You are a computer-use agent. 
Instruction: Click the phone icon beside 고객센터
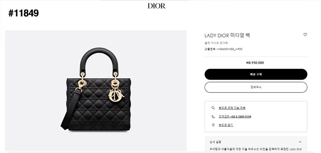[213, 117]
